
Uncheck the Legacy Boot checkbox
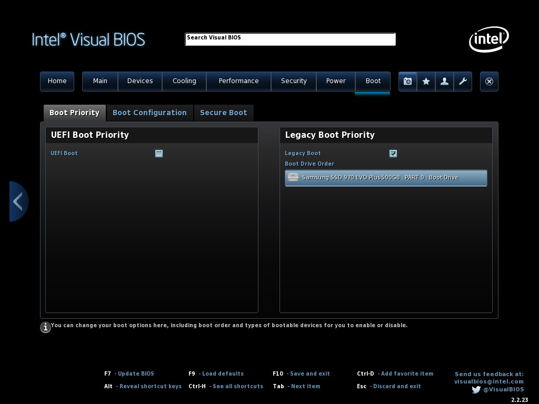(393, 154)
